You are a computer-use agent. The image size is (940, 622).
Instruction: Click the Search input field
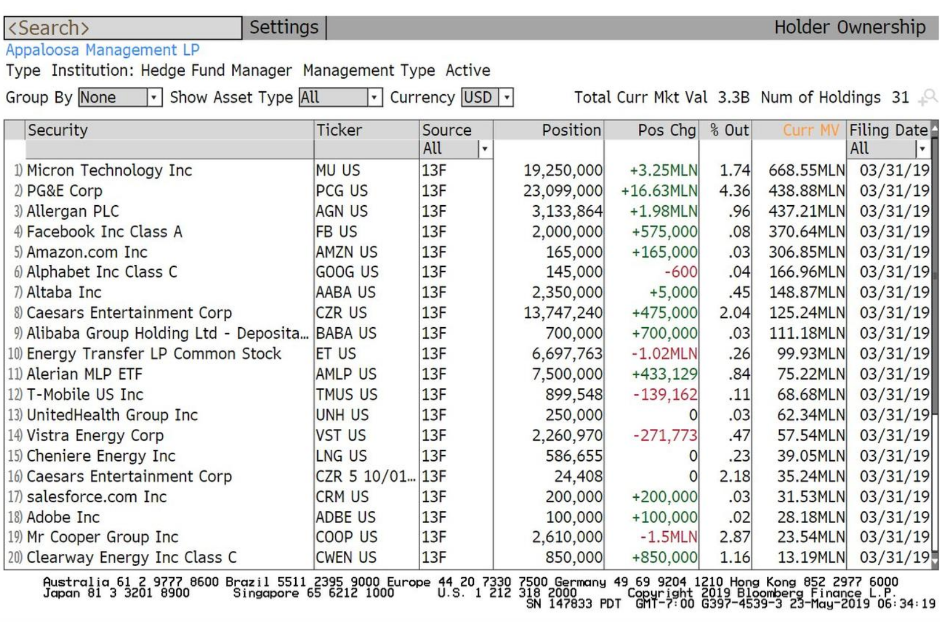(123, 28)
